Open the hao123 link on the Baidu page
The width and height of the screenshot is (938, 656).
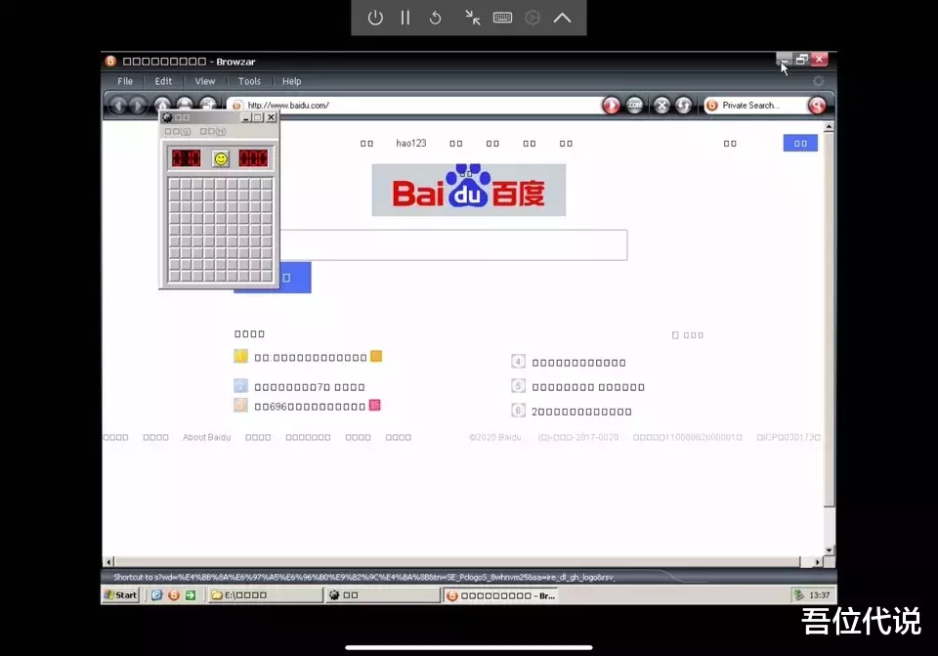tap(409, 143)
